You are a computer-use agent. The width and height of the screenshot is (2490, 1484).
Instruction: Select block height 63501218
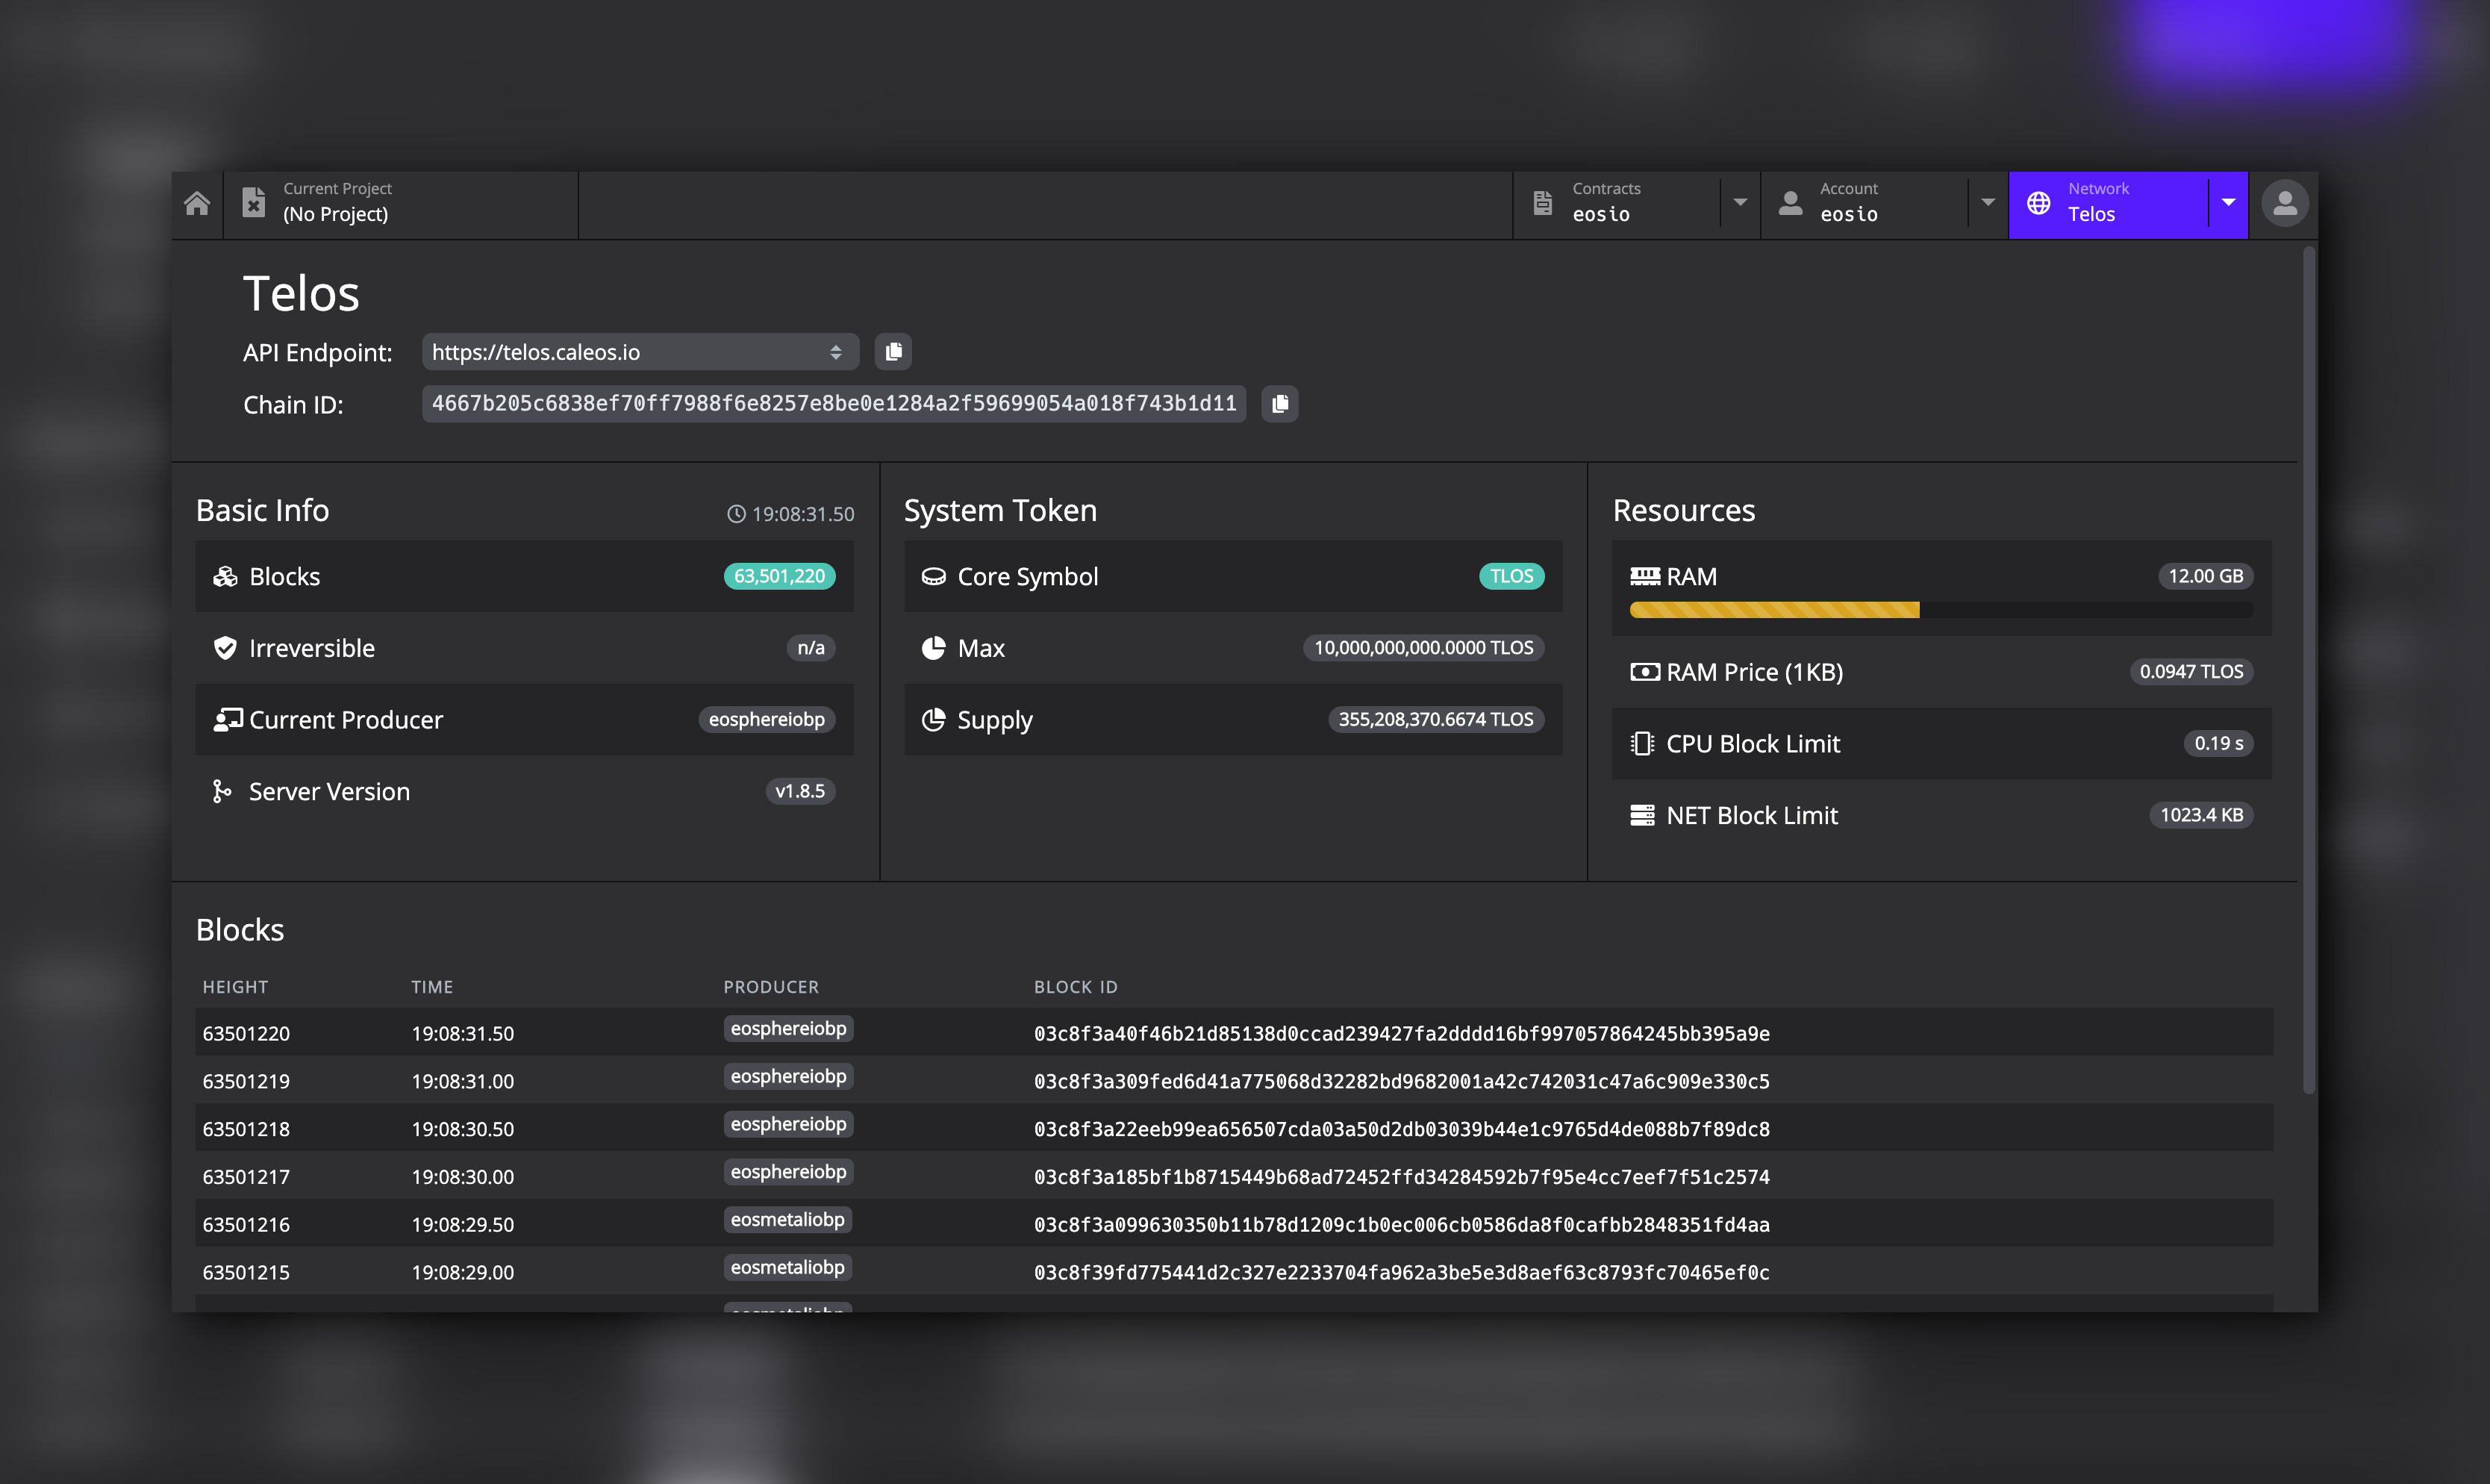point(246,1129)
